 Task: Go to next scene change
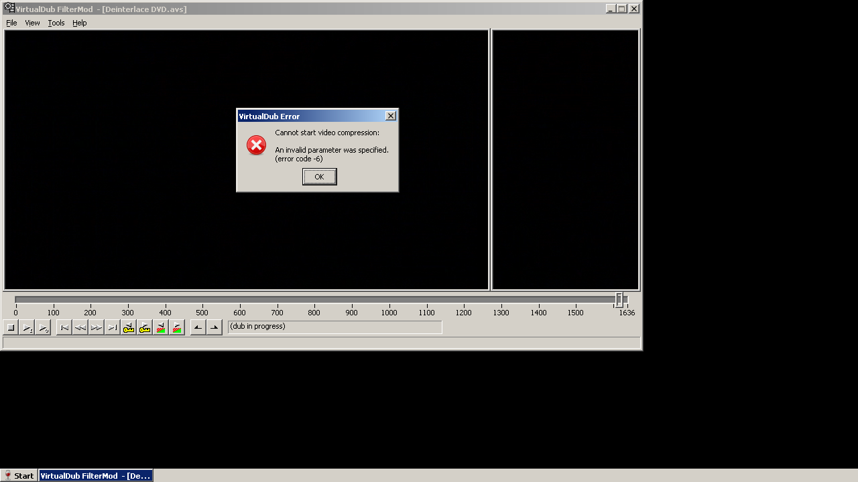pyautogui.click(x=177, y=327)
